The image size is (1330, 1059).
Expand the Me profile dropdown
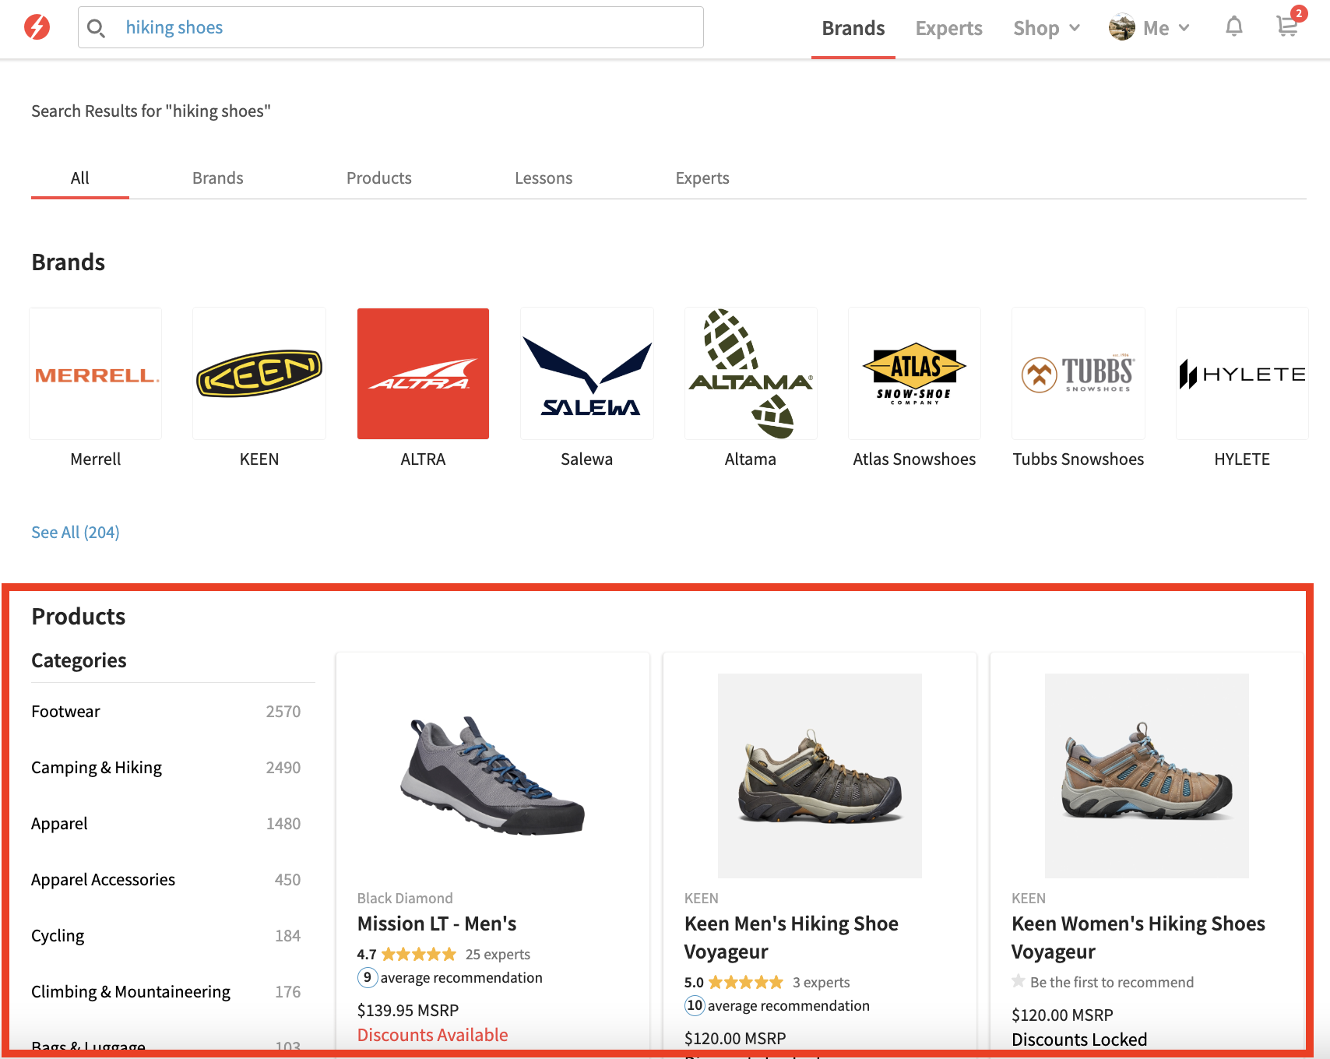[1149, 28]
